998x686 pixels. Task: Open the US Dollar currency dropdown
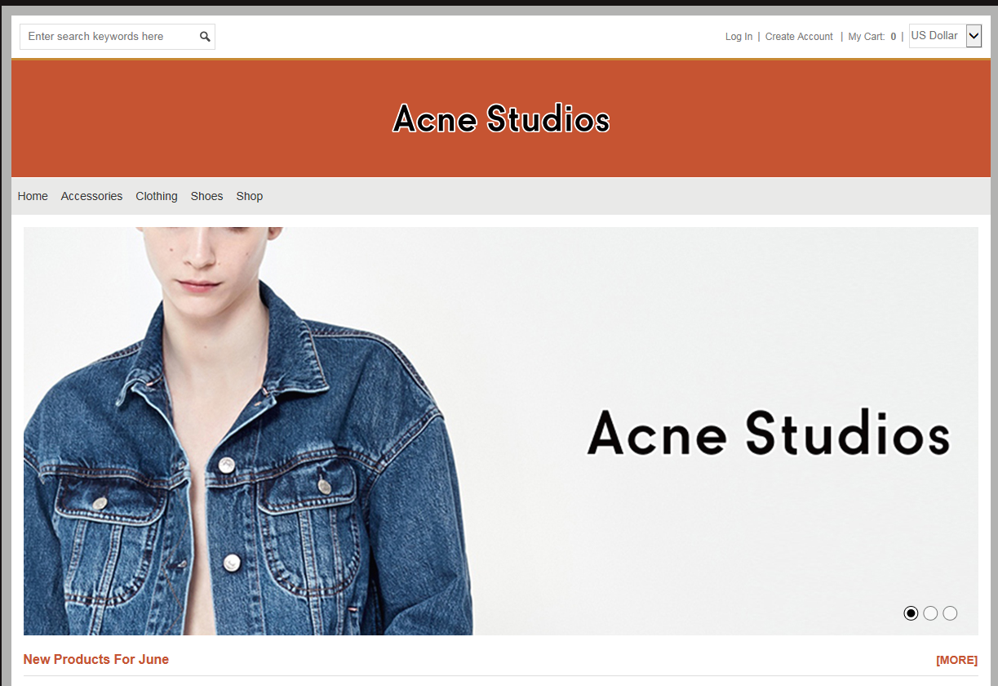tap(945, 36)
